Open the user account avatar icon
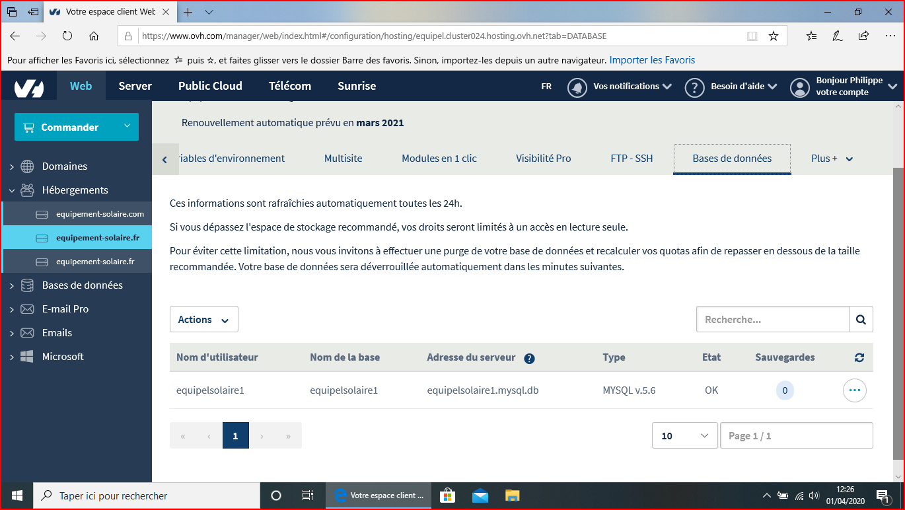The height and width of the screenshot is (510, 905). (x=800, y=87)
